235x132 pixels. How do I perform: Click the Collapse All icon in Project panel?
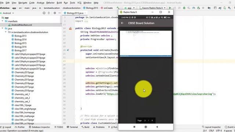click(x=49, y=13)
